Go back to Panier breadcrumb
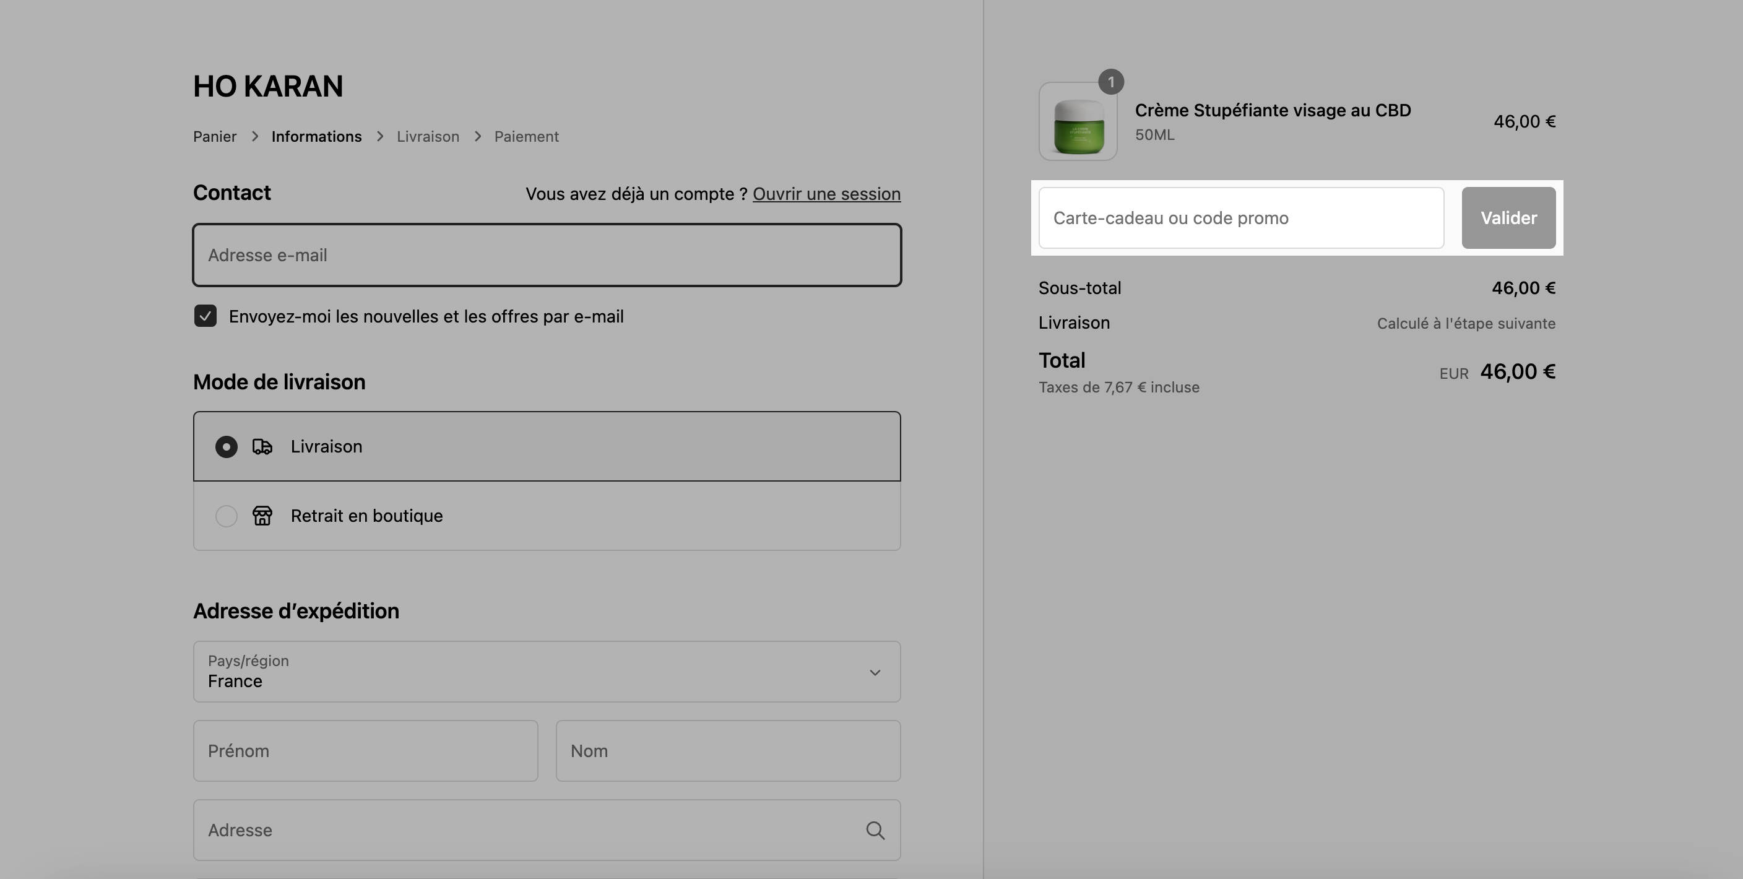The image size is (1743, 879). [215, 136]
